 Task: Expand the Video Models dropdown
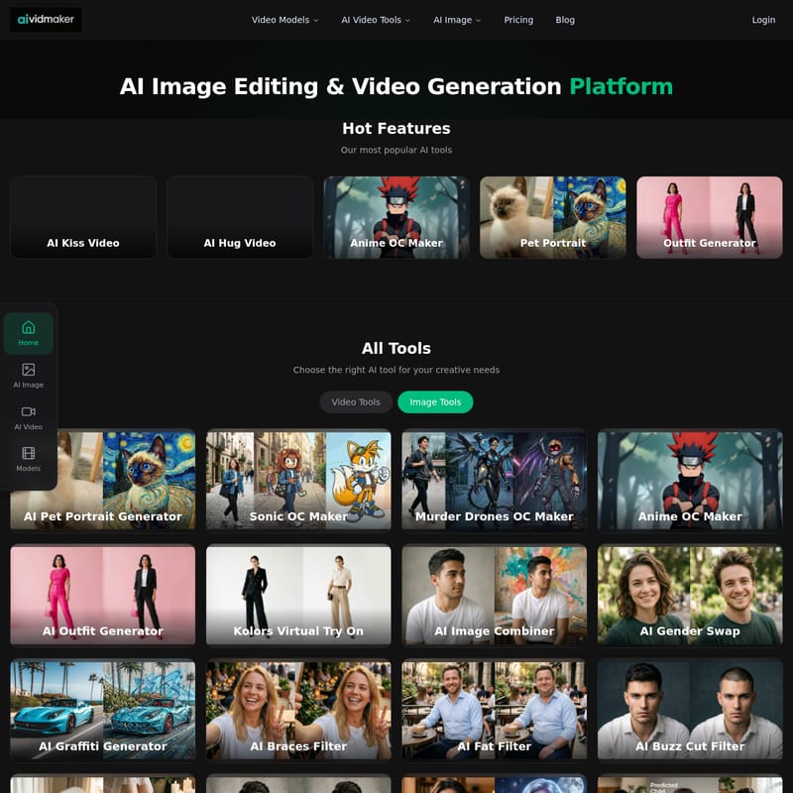(x=283, y=19)
